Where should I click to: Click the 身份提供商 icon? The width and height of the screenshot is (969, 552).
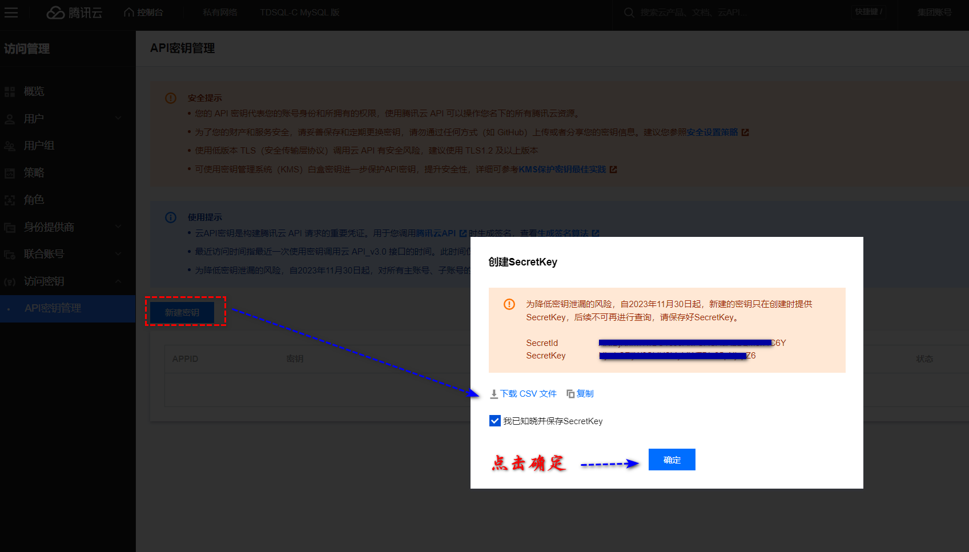click(x=10, y=227)
